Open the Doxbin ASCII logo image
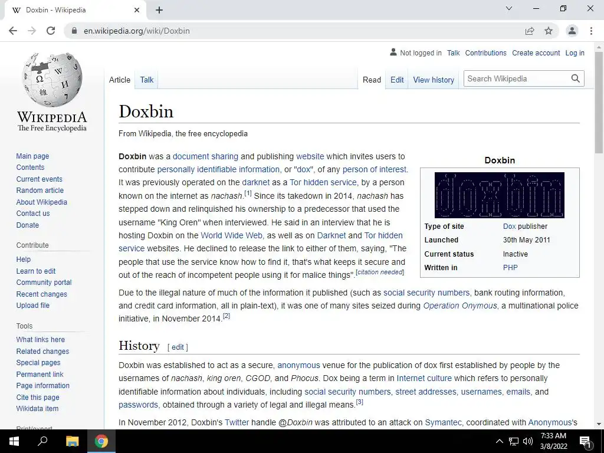The image size is (604, 453). pyautogui.click(x=499, y=195)
